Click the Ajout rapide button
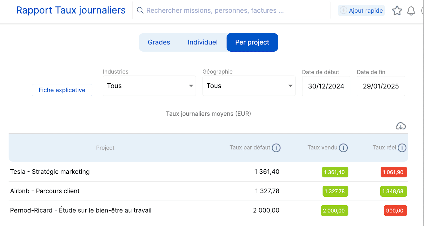This screenshot has height=226, width=424. click(361, 11)
